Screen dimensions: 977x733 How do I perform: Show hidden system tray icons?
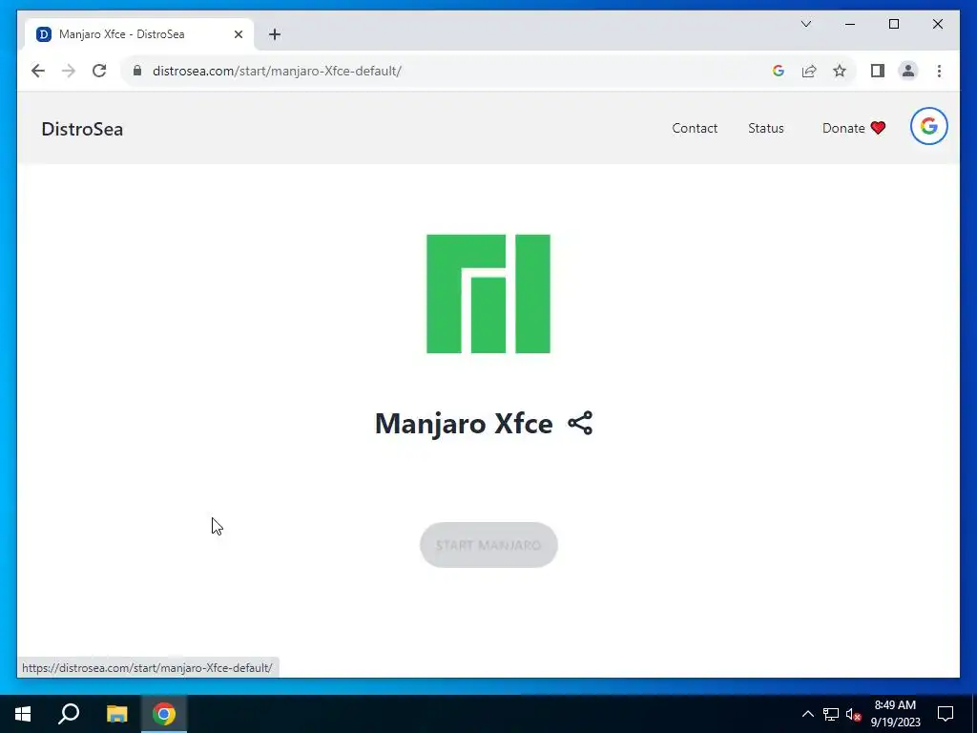807,714
